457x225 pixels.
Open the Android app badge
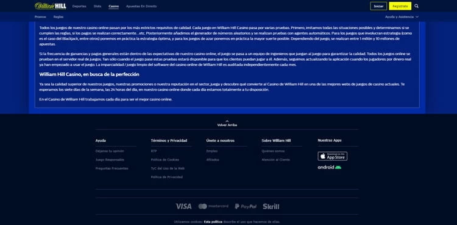tap(329, 167)
